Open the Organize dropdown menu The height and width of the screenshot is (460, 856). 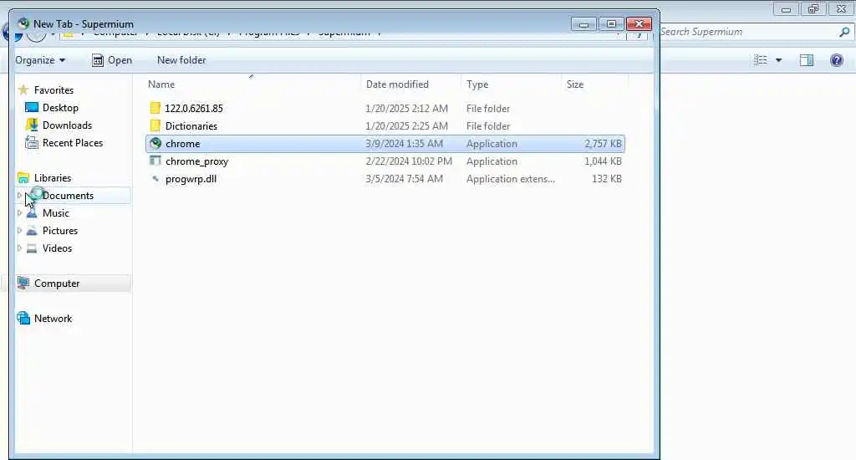[40, 60]
